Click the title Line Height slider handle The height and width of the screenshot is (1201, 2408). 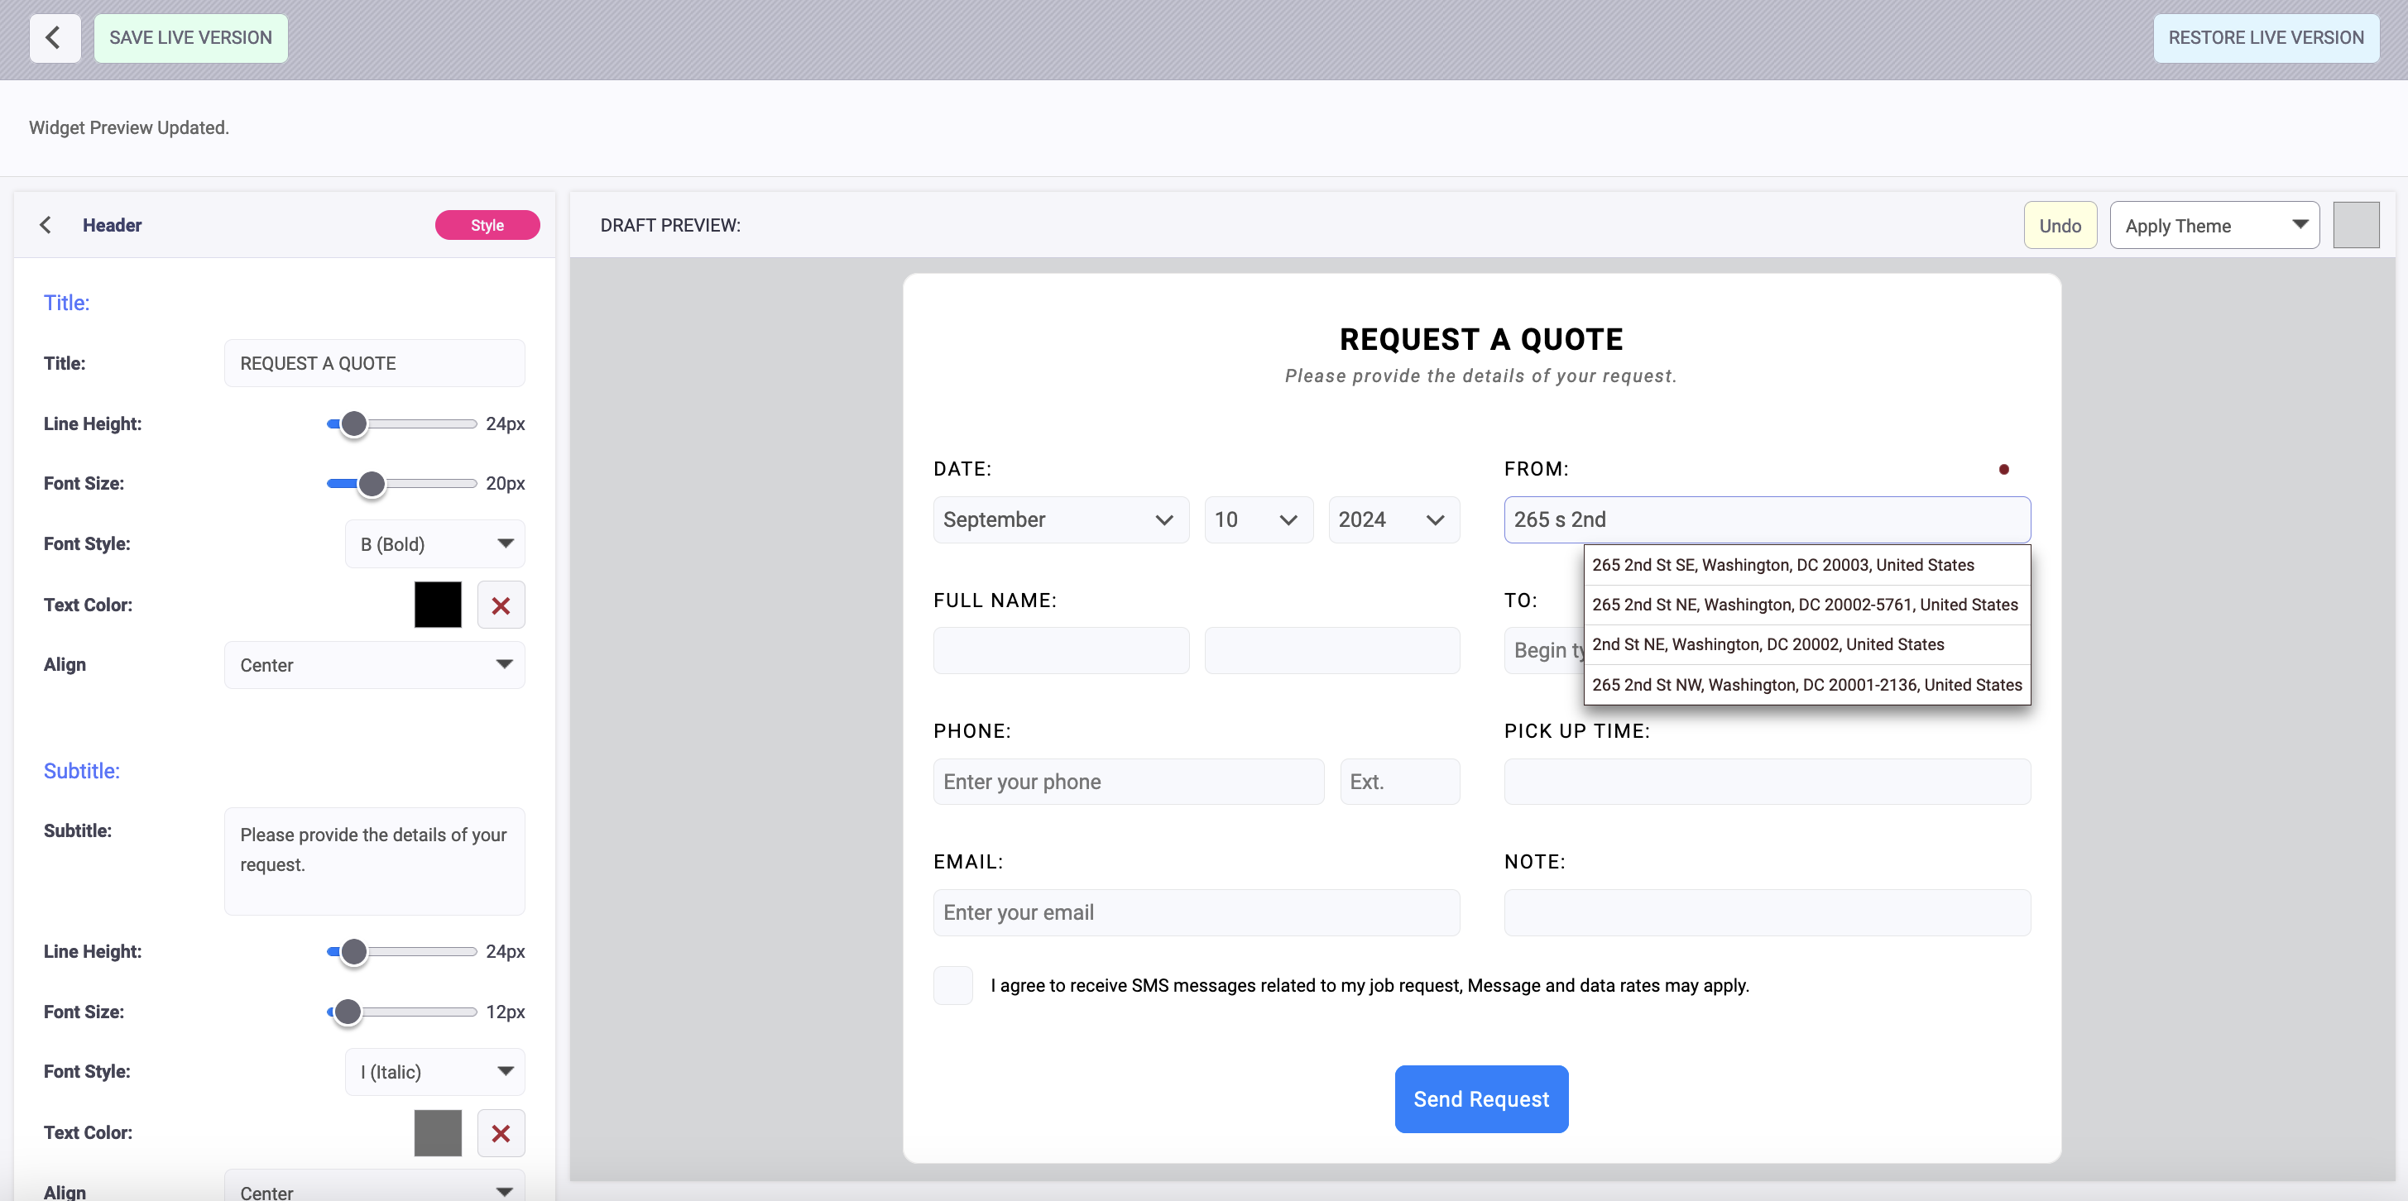[353, 423]
